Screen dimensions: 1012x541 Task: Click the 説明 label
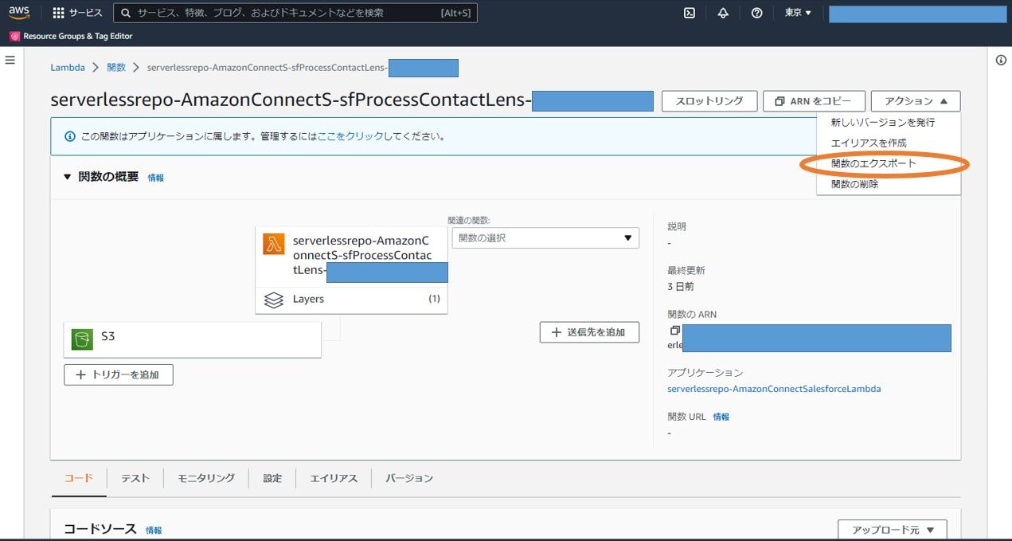[677, 227]
